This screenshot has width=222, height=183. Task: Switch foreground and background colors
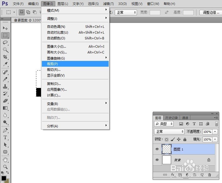pos(7,173)
